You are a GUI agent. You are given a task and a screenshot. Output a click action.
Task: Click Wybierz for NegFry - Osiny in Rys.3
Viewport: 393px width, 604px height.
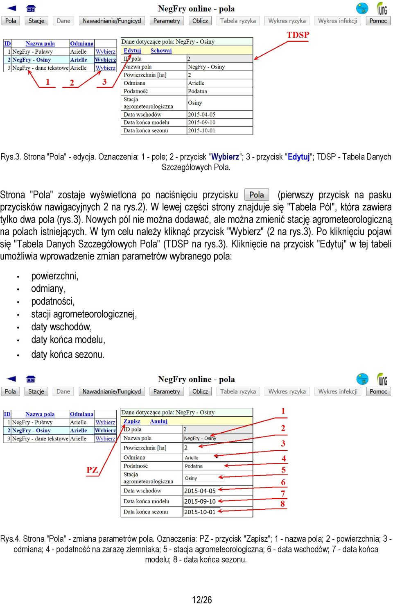(x=106, y=60)
